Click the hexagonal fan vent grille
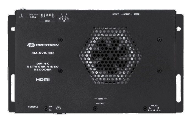 110,55
